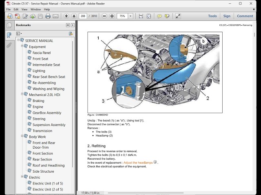Image resolution: width=261 pixels, height=195 pixels.
Task: Open the bookmarks options menu
Action: (x=19, y=34)
